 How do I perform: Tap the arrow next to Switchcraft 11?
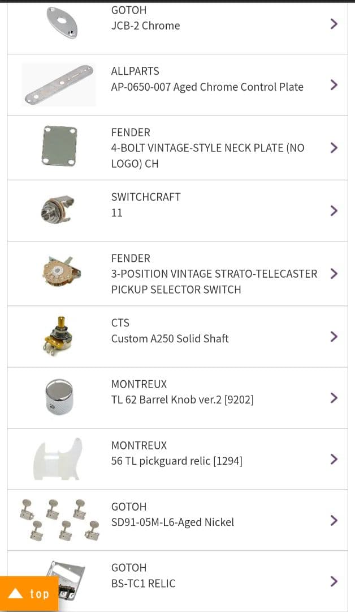(x=334, y=211)
